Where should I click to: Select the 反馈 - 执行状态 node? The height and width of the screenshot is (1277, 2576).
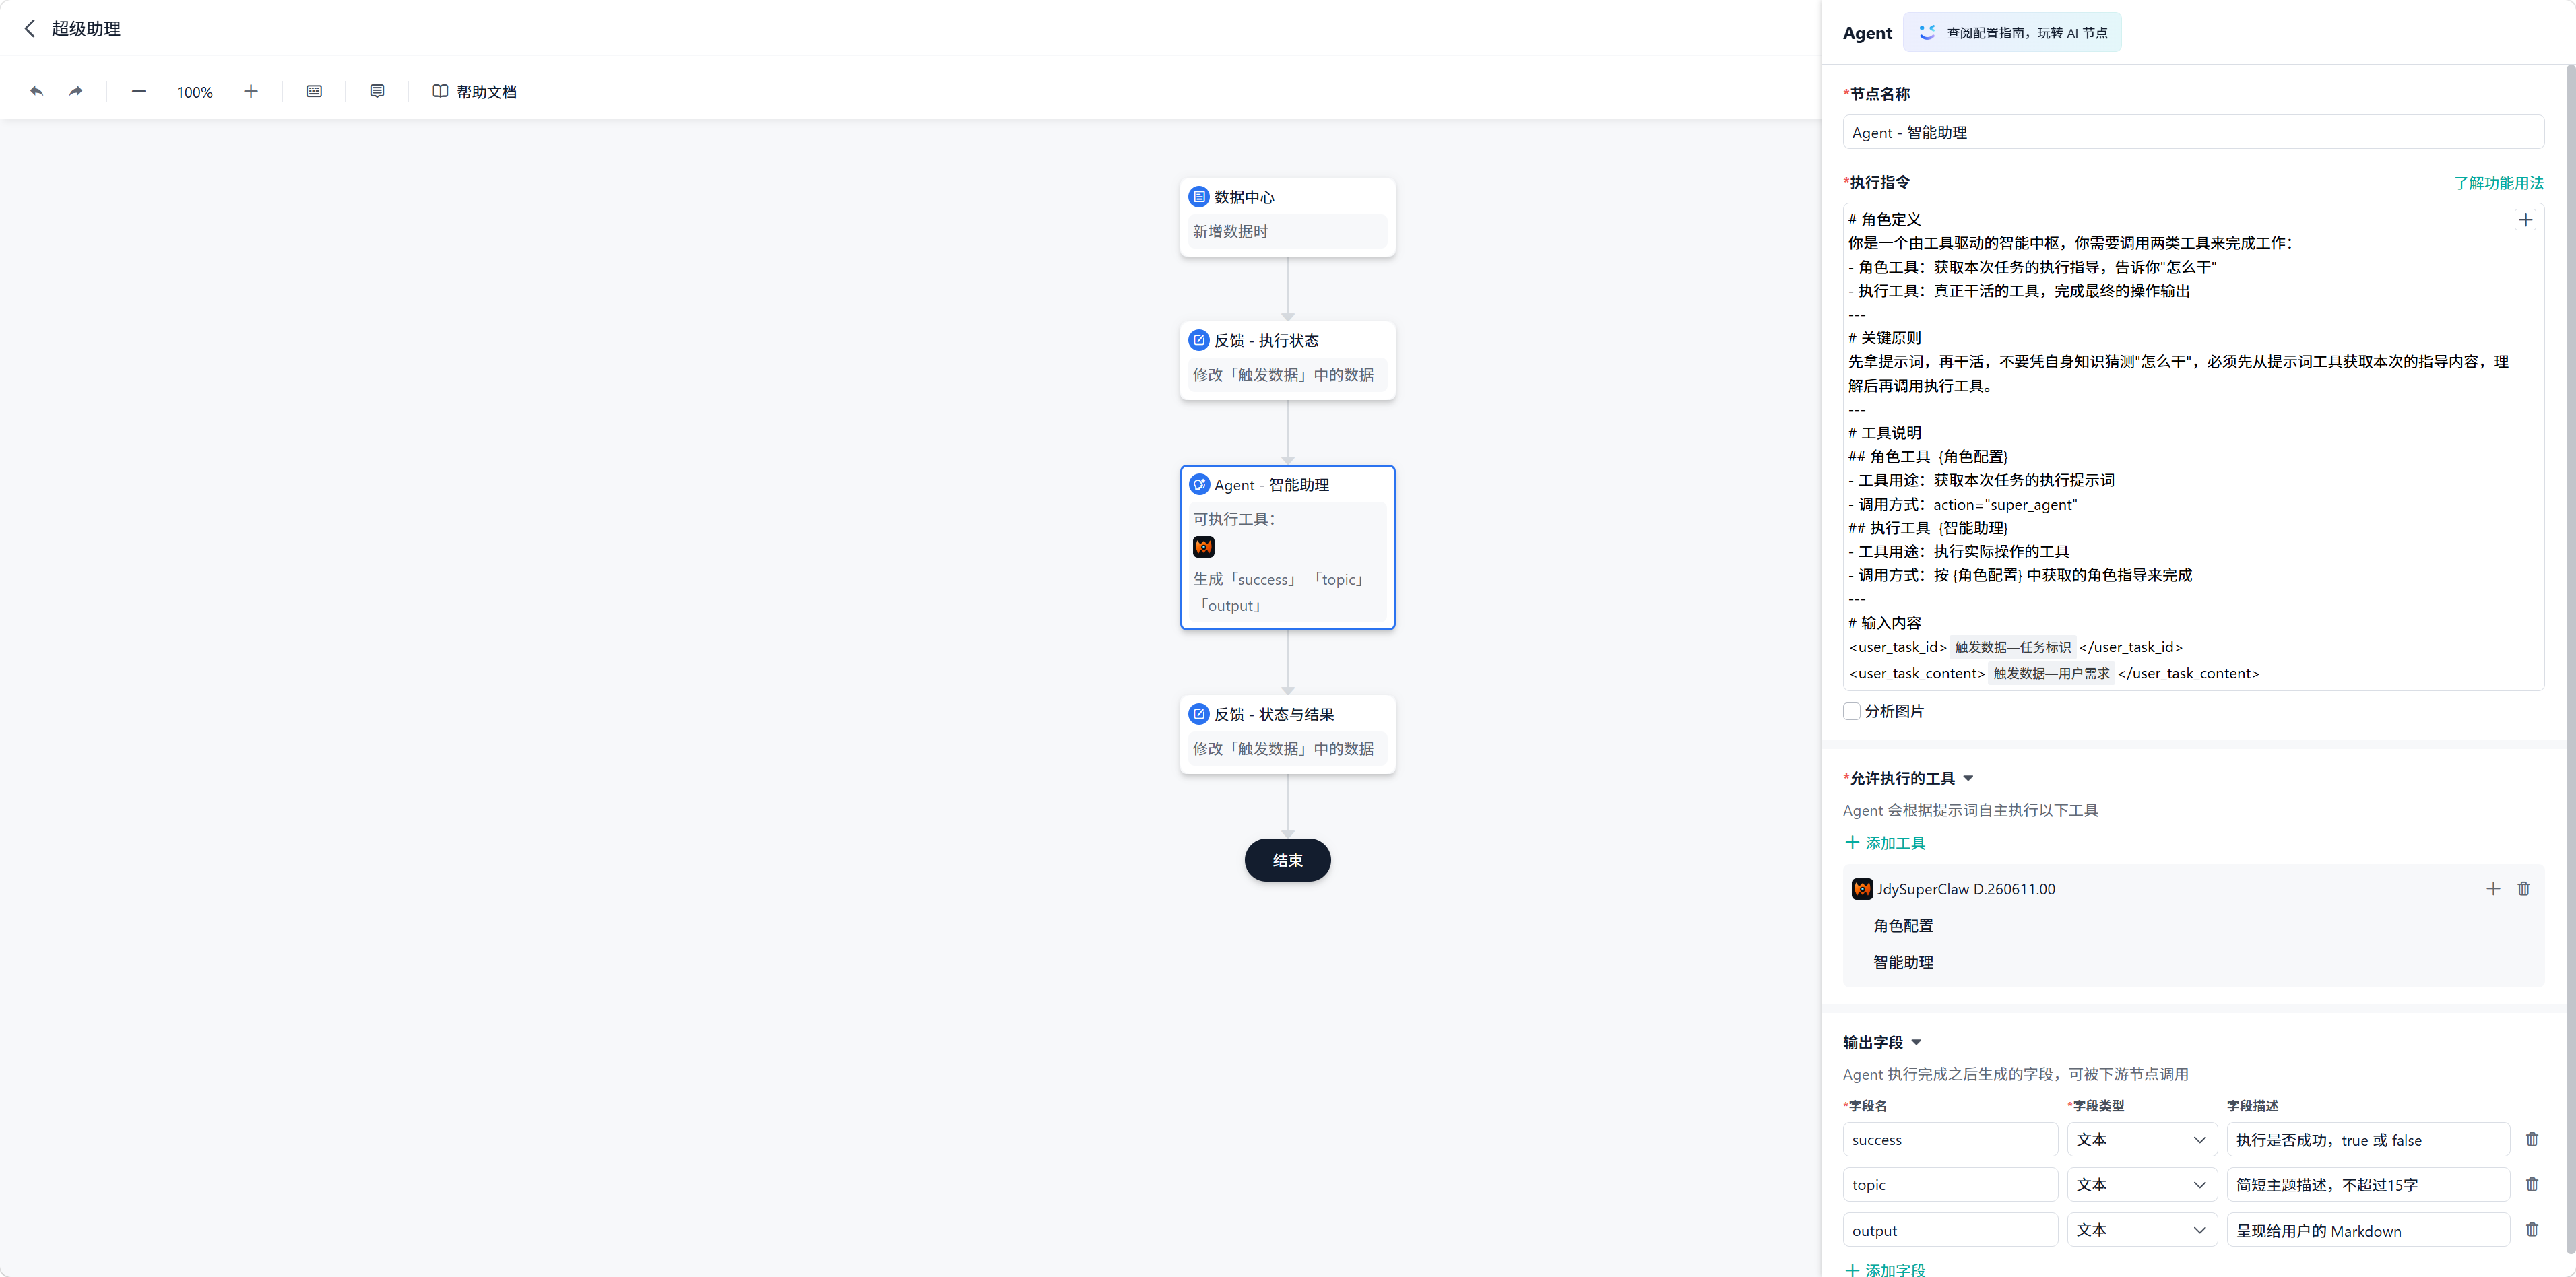pyautogui.click(x=1287, y=360)
